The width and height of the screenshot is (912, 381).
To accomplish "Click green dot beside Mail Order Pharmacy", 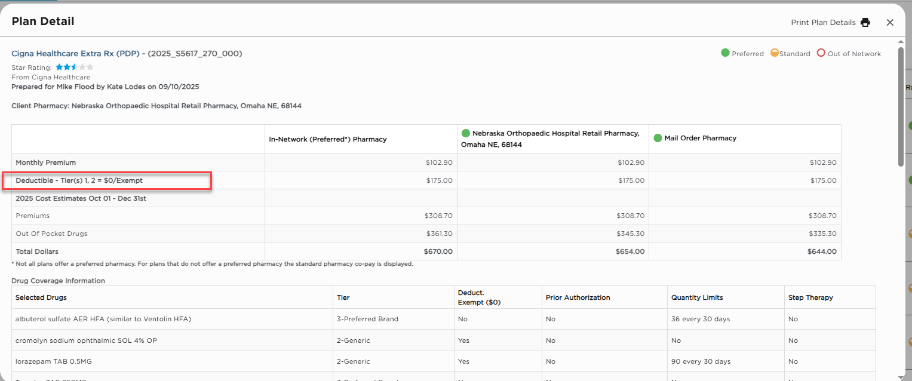I will point(658,138).
